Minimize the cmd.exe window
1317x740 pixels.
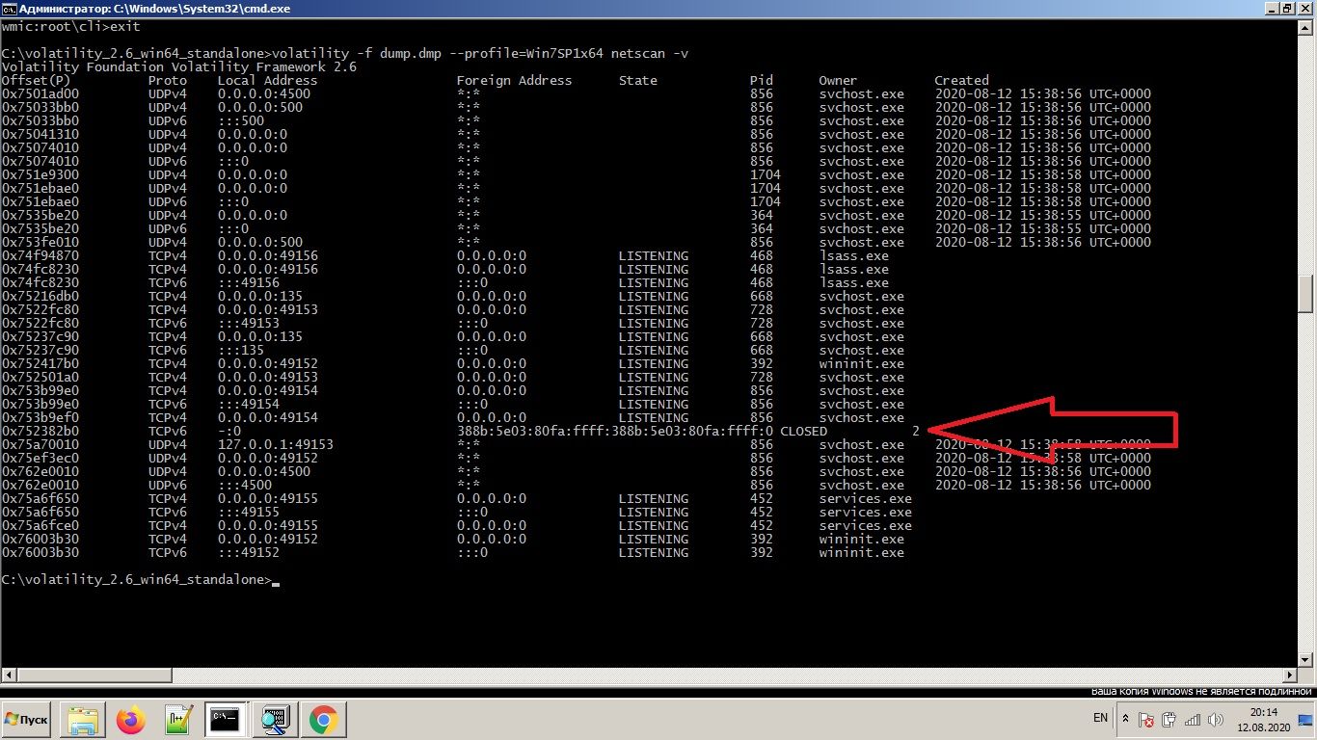pyautogui.click(x=1275, y=8)
